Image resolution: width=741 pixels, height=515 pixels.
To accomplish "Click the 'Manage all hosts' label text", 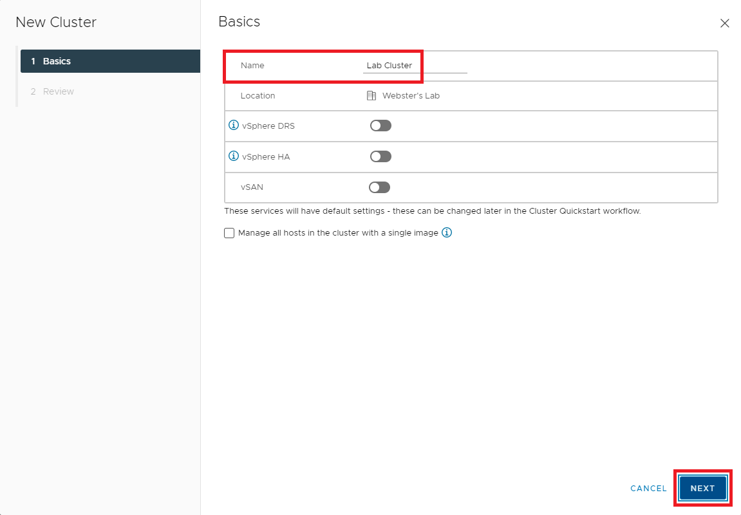I will tap(338, 233).
